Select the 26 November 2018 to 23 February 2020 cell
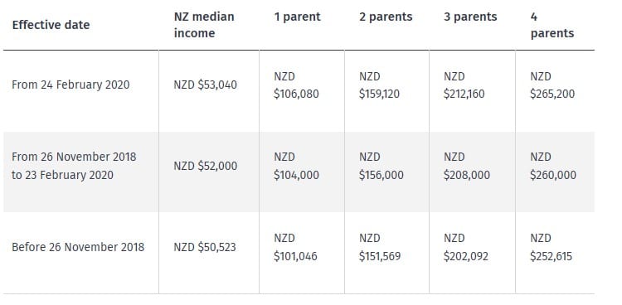The width and height of the screenshot is (622, 305). coord(74,166)
